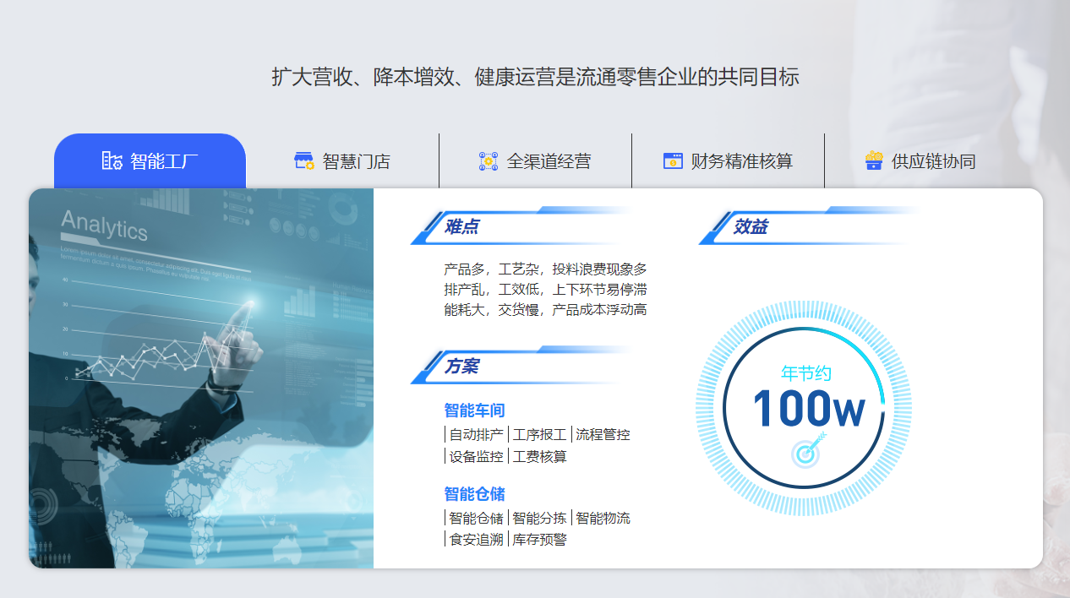Select the 财务精准核算 tab label
This screenshot has width=1070, height=598.
tap(741, 161)
